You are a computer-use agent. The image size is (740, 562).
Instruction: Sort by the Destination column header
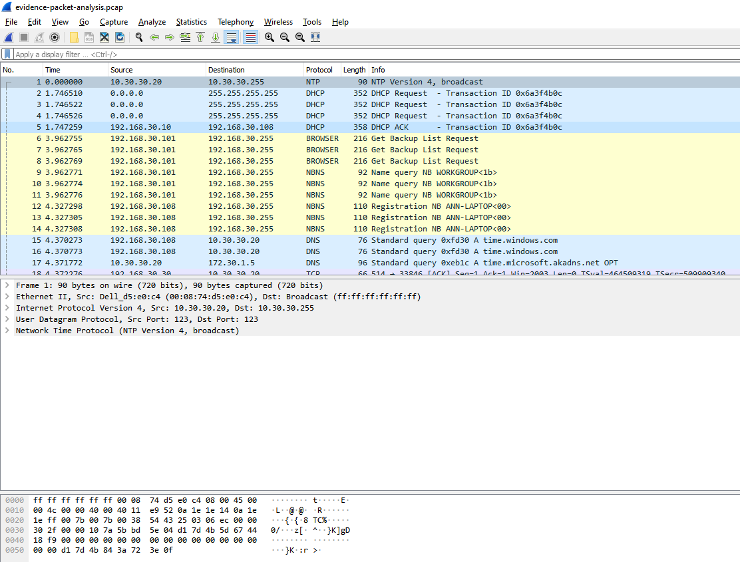254,70
